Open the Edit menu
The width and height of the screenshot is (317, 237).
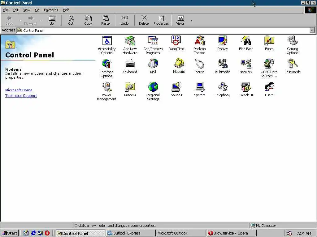15,10
